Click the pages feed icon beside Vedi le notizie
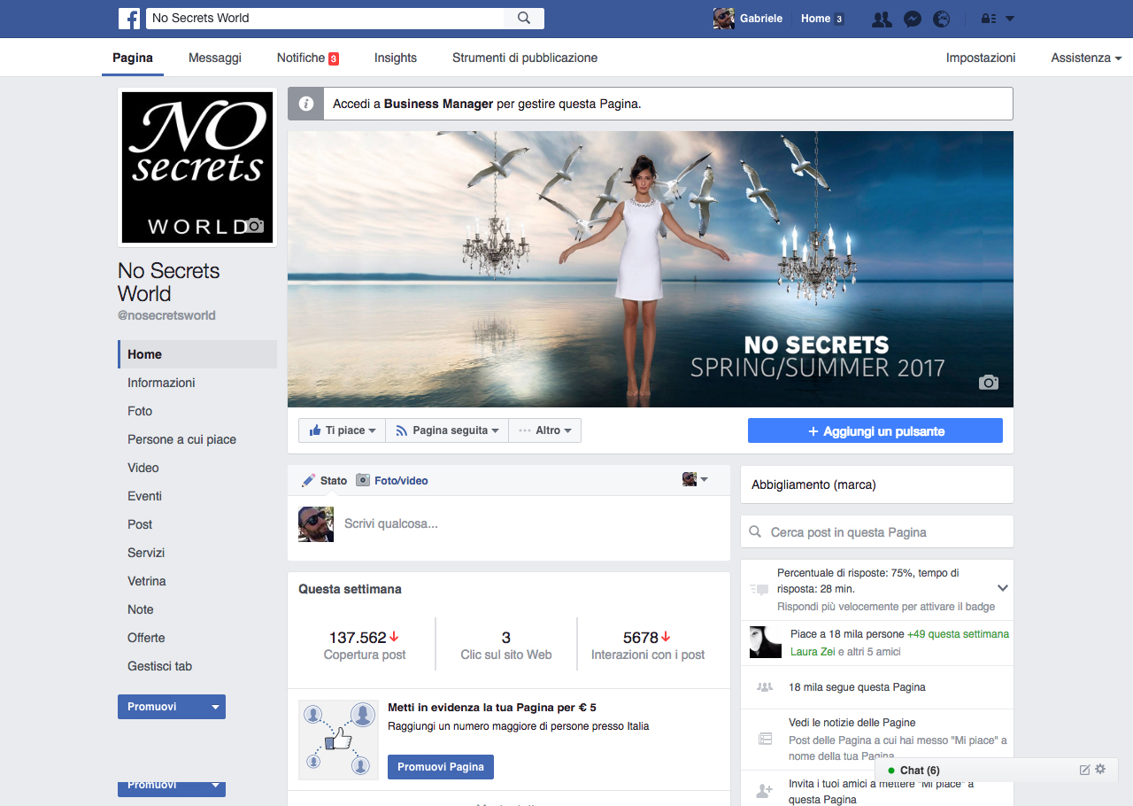Screen dimensions: 1133x806 765,739
